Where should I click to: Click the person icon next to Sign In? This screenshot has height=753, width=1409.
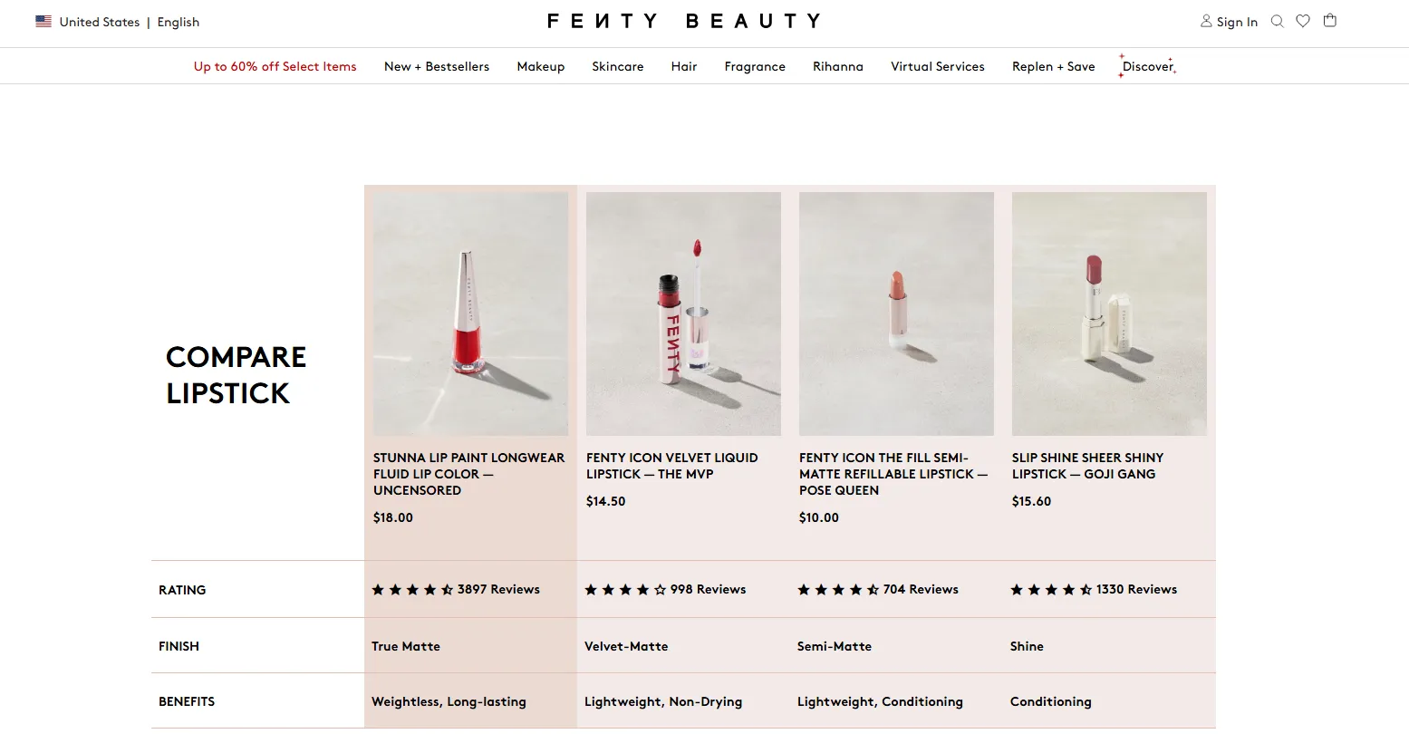pyautogui.click(x=1206, y=21)
